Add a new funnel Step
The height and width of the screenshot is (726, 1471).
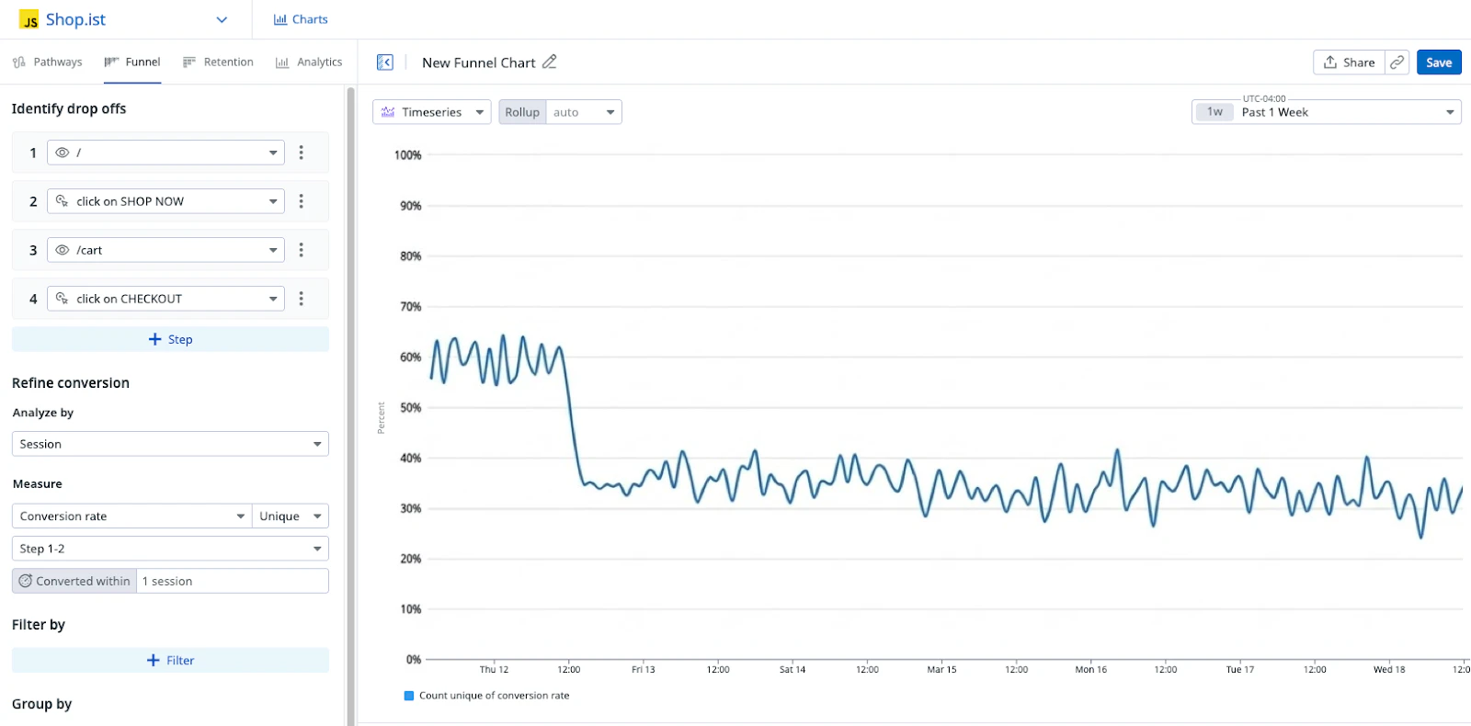(170, 339)
